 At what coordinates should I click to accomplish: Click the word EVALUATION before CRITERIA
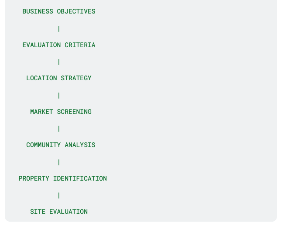pyautogui.click(x=41, y=45)
